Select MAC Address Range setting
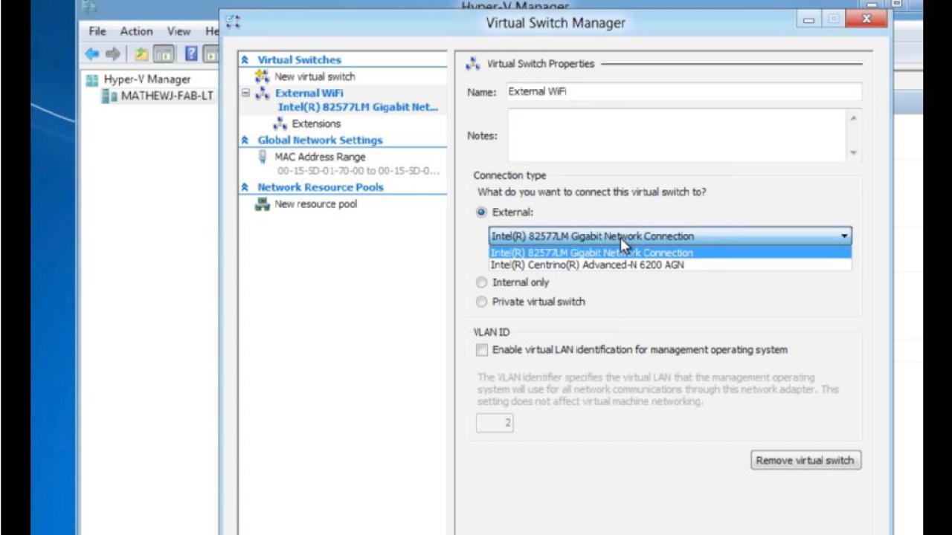Image resolution: width=952 pixels, height=535 pixels. pyautogui.click(x=320, y=157)
